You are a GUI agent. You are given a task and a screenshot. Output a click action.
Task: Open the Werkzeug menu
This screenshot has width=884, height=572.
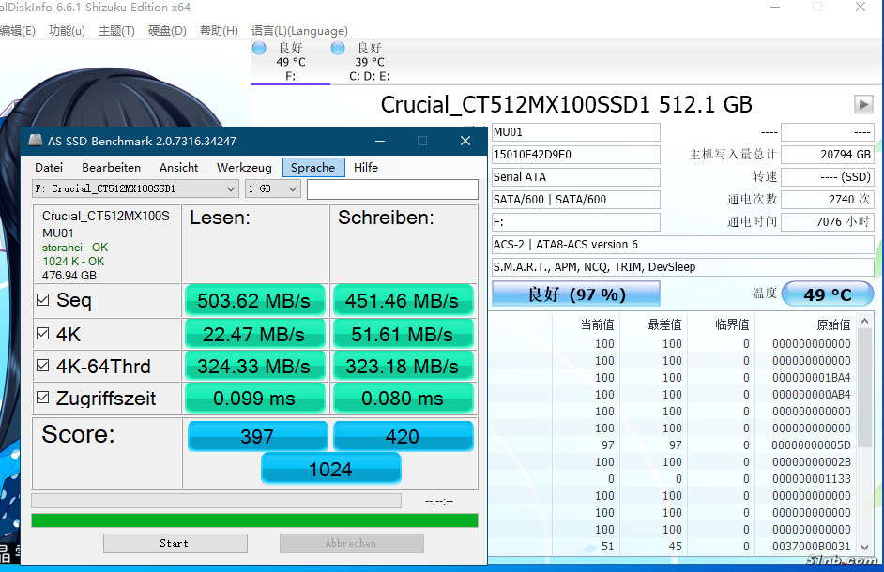click(x=244, y=168)
